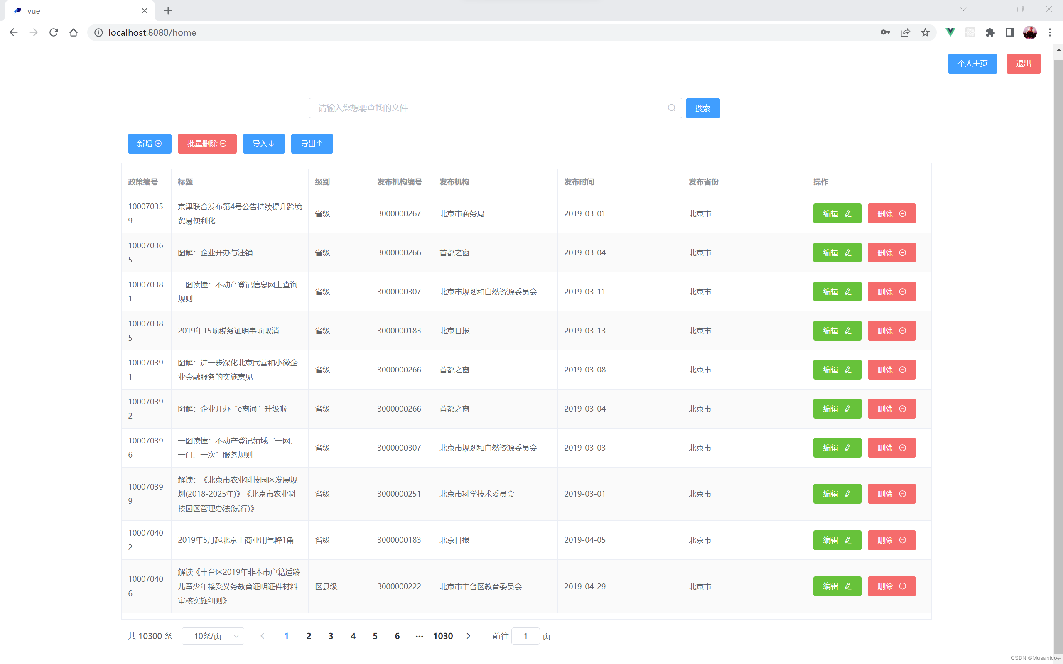Delete the row 2019年5月起北京工商业用气降1角
1063x664 pixels.
pos(892,540)
